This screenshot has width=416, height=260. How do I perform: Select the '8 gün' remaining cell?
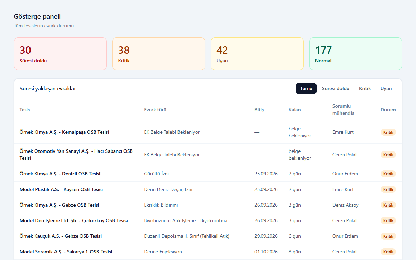point(295,252)
